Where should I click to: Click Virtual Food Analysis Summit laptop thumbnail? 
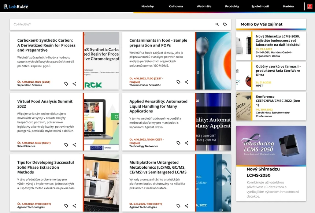pos(101,122)
